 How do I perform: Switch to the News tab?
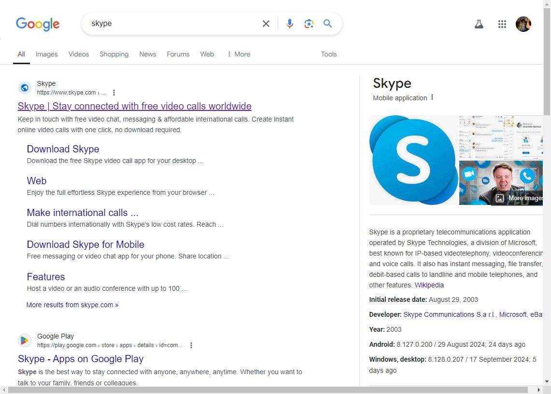point(148,54)
